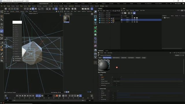185x104 pixels.
Task: Toggle the Z axis lock icon
Action: tap(15, 9)
